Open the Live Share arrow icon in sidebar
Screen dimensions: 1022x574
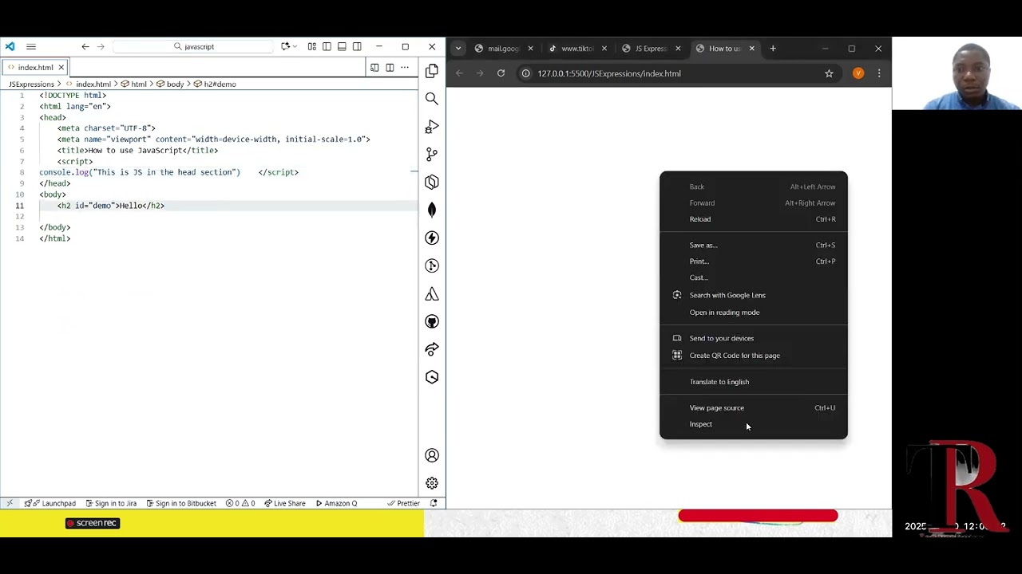pyautogui.click(x=432, y=349)
